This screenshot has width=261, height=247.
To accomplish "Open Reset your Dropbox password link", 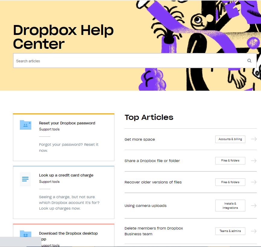I will click(x=67, y=123).
